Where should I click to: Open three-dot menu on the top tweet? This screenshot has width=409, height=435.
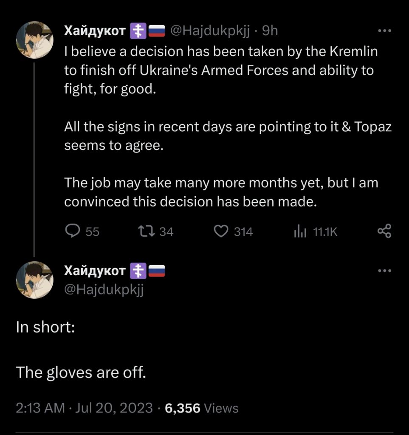pyautogui.click(x=384, y=31)
